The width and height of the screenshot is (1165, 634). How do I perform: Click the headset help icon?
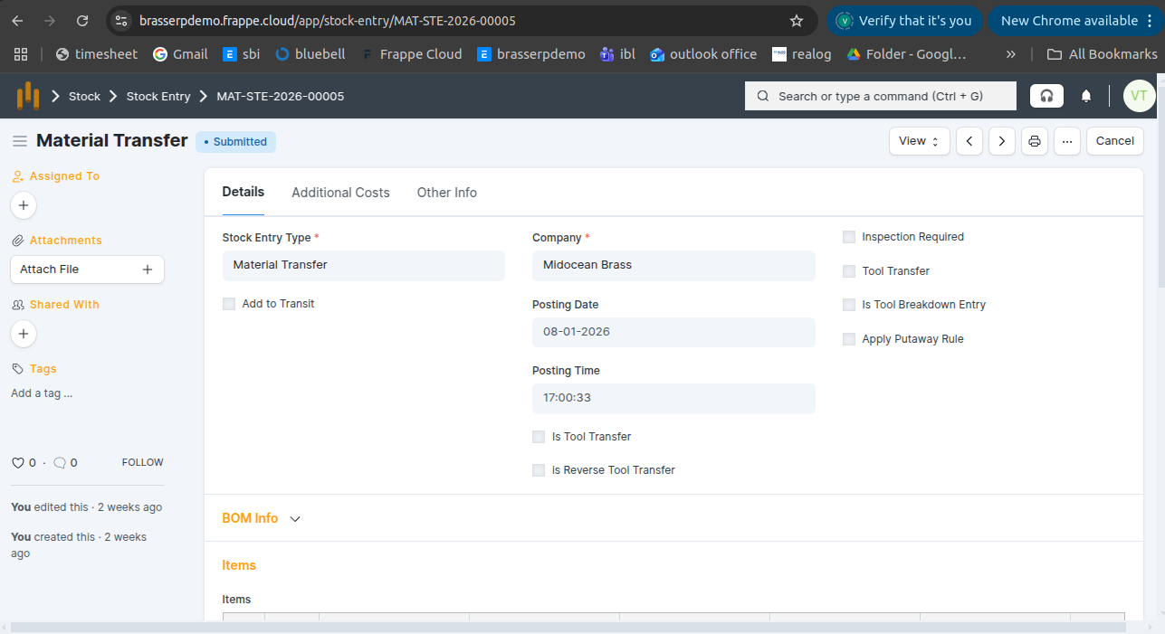tap(1046, 96)
